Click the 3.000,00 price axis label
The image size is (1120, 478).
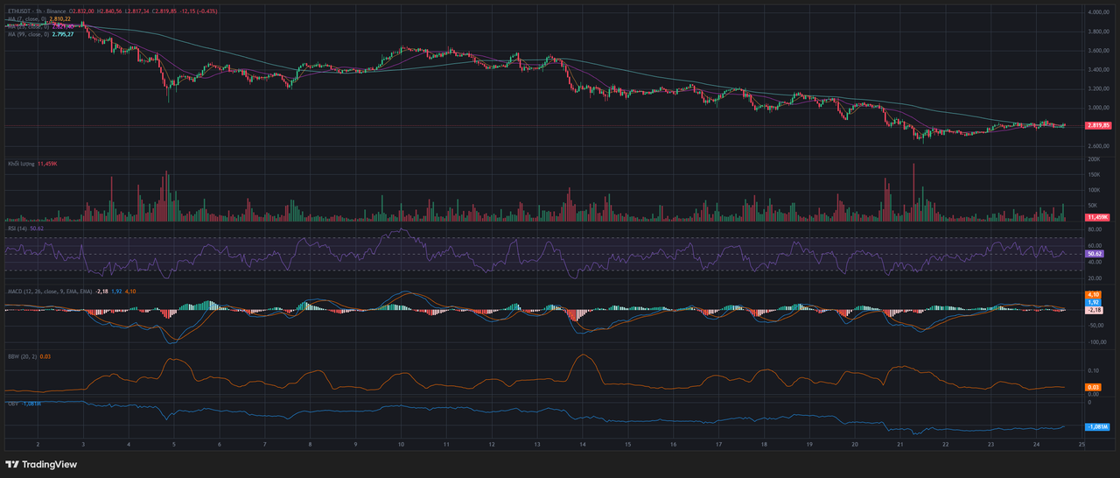tap(1099, 108)
